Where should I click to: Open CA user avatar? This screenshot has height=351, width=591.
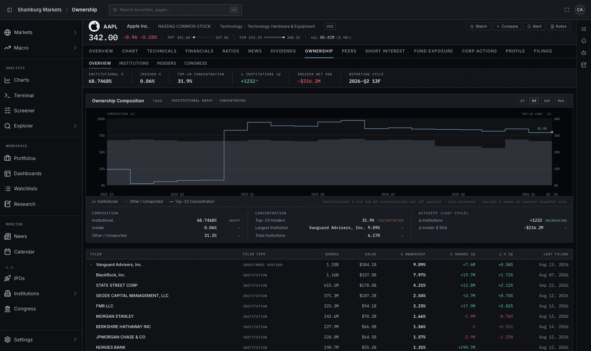(x=580, y=10)
